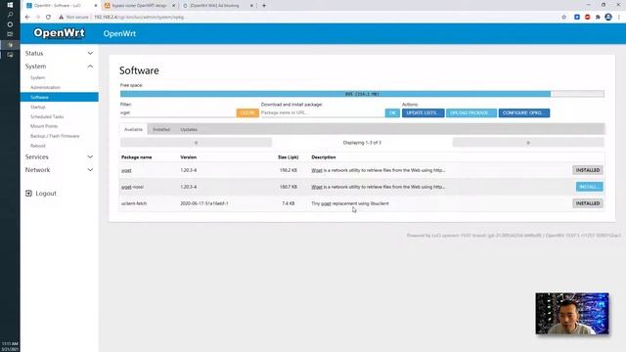Click OK next to package name field

(392, 113)
